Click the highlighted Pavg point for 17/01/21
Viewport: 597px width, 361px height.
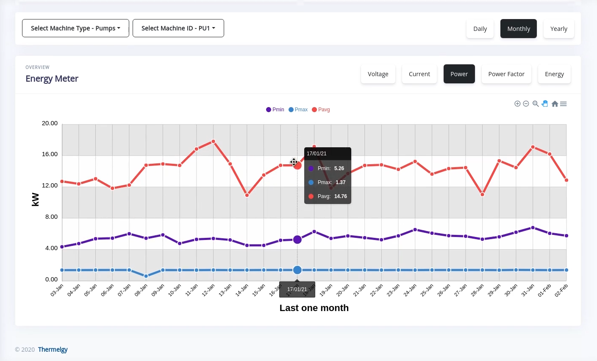pyautogui.click(x=297, y=165)
